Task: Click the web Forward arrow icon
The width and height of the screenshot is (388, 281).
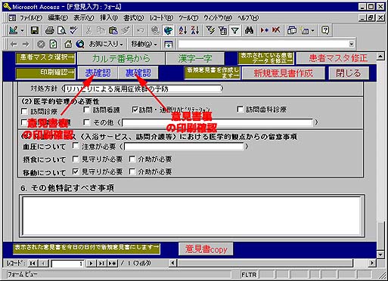Action: click(x=26, y=45)
